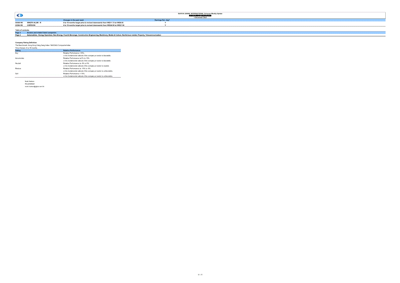Click the 'Table of contents' heading
This screenshot has width=400, height=283.
(x=22, y=30)
